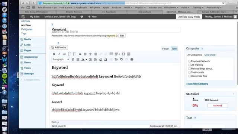Align text right
Image resolution: width=238 pixels, height=134 pixels.
point(96,54)
